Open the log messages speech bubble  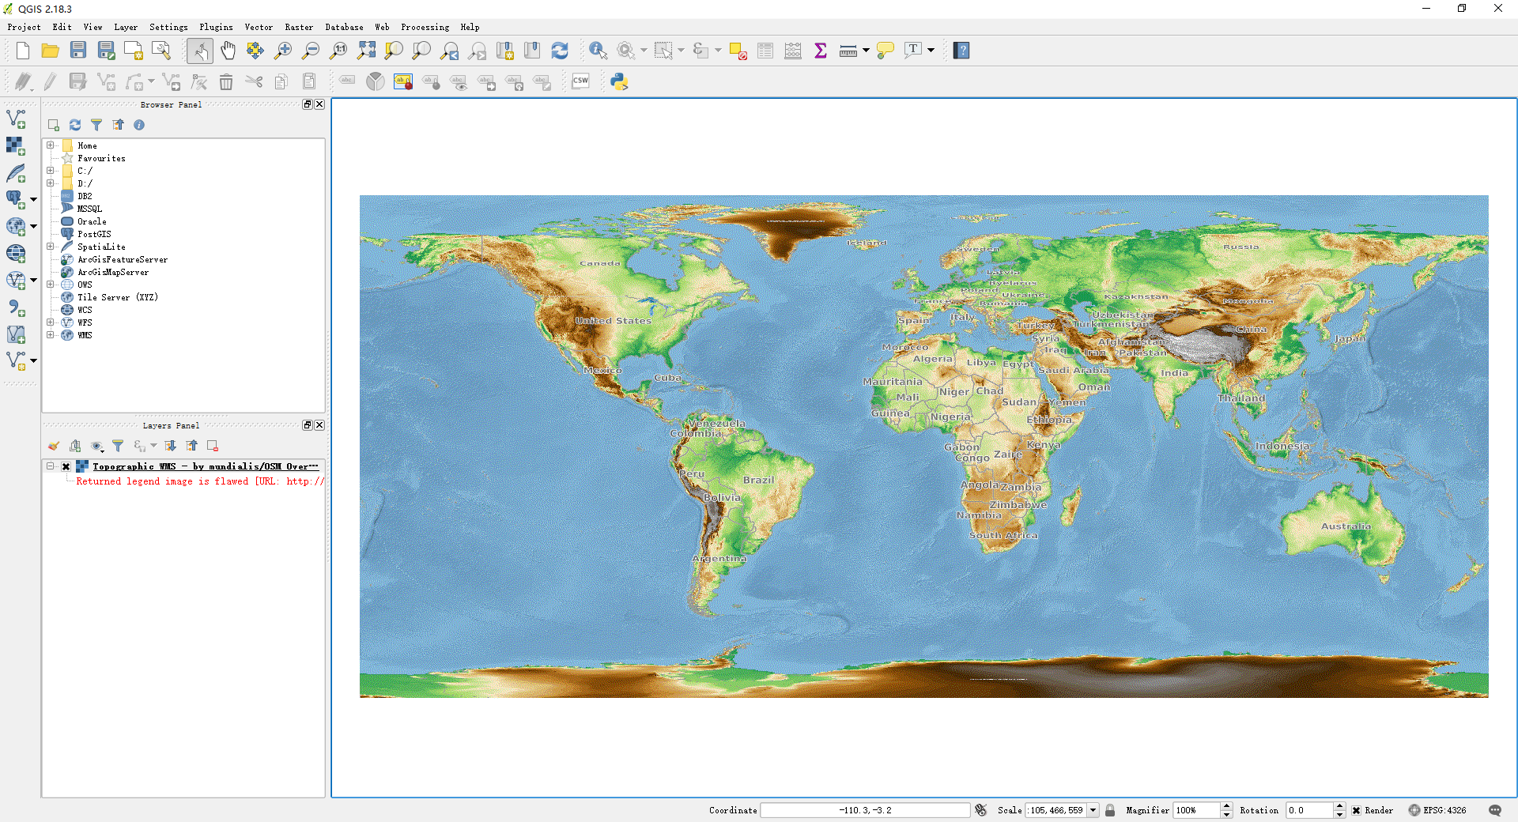1494,810
